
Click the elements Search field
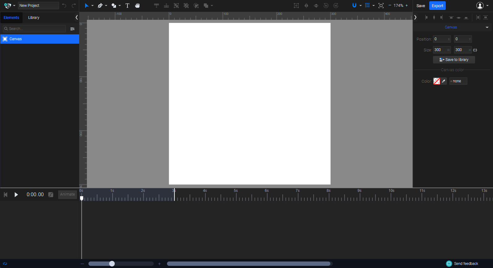coord(34,29)
